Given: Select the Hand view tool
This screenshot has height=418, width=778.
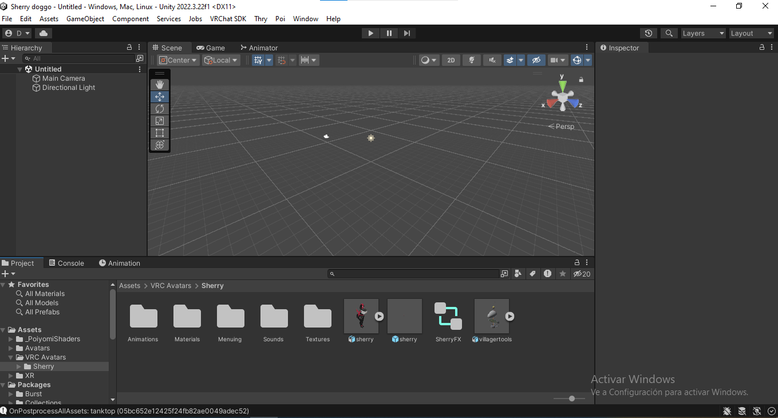Looking at the screenshot, I should (x=160, y=85).
